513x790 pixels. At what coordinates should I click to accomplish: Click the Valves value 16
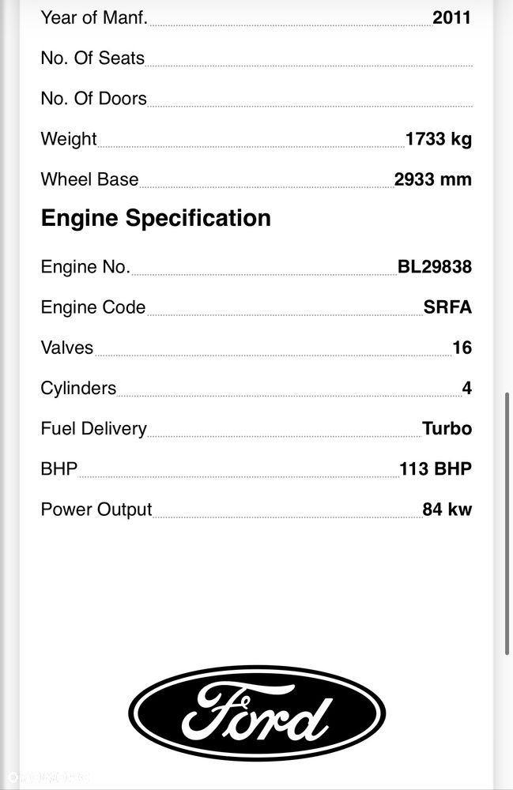(x=462, y=347)
